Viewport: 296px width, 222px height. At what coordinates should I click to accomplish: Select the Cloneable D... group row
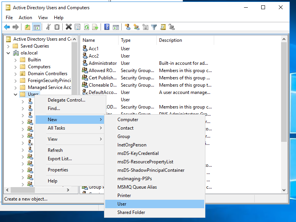click(147, 85)
